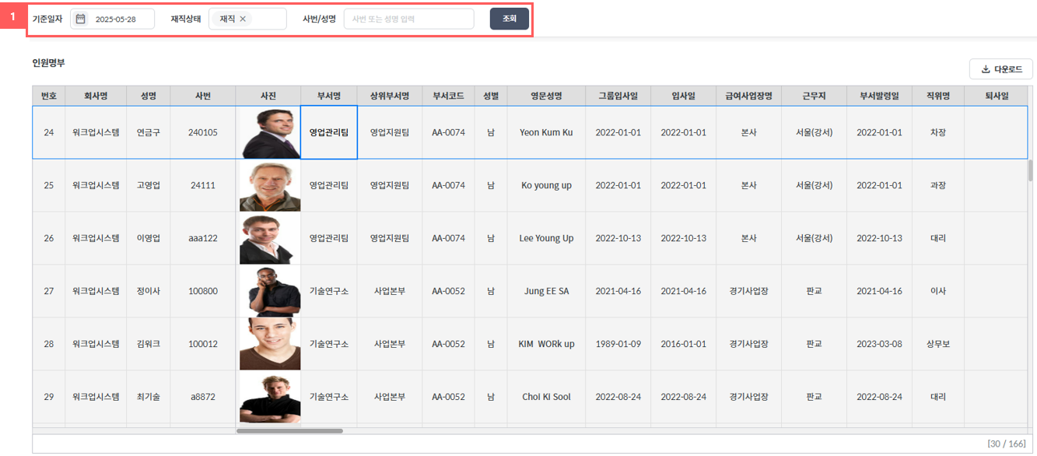Select the name cell 김워크
Viewport: 1037px width, 456px height.
click(149, 344)
